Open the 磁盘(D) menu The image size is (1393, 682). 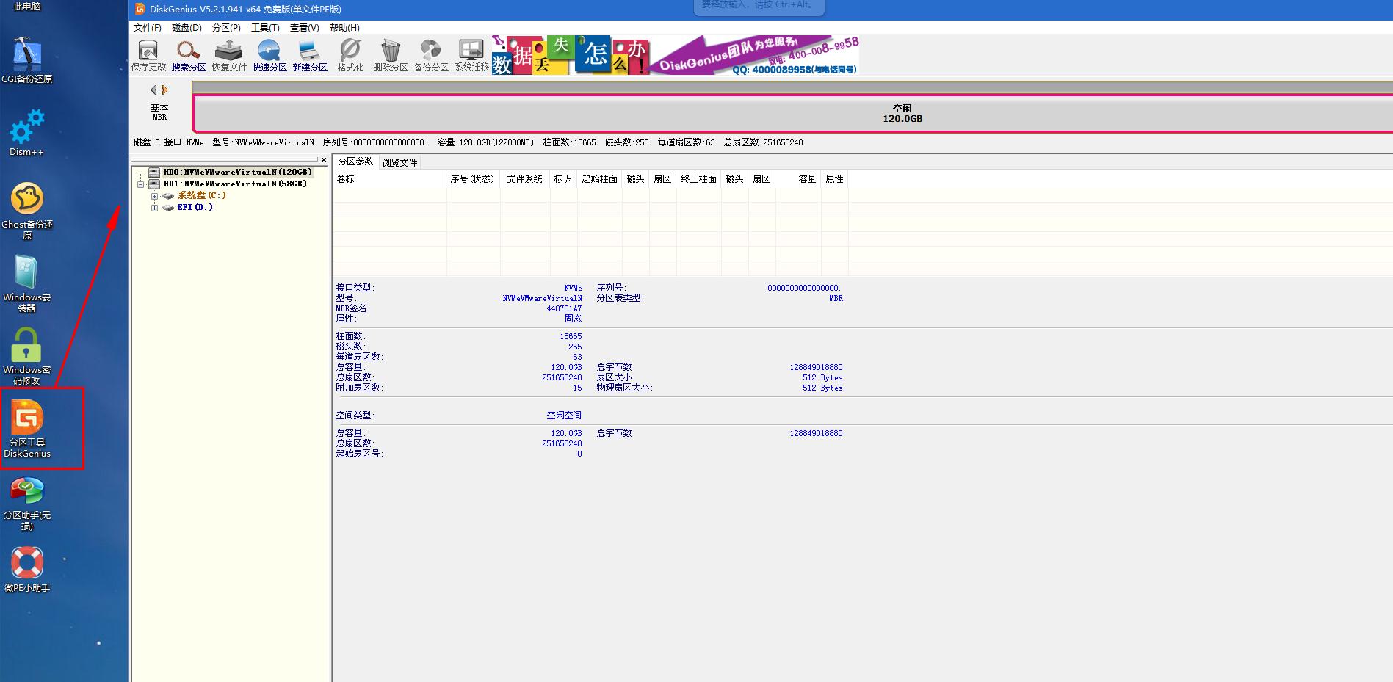pyautogui.click(x=187, y=28)
